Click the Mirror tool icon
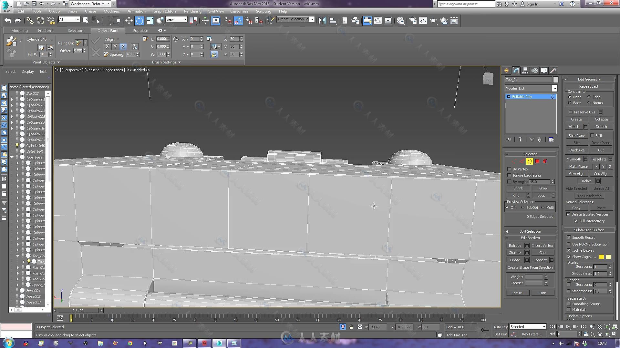The width and height of the screenshot is (620, 348). tap(322, 21)
